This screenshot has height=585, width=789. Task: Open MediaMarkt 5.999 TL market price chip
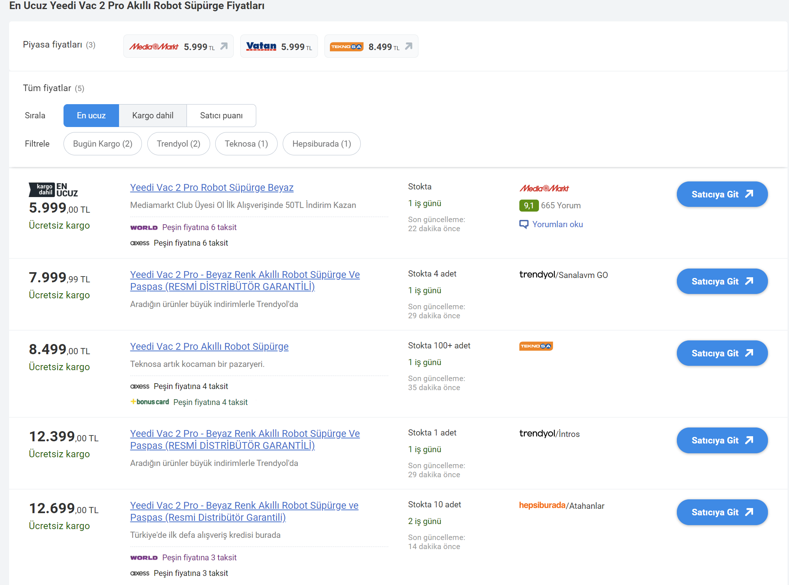(x=178, y=46)
